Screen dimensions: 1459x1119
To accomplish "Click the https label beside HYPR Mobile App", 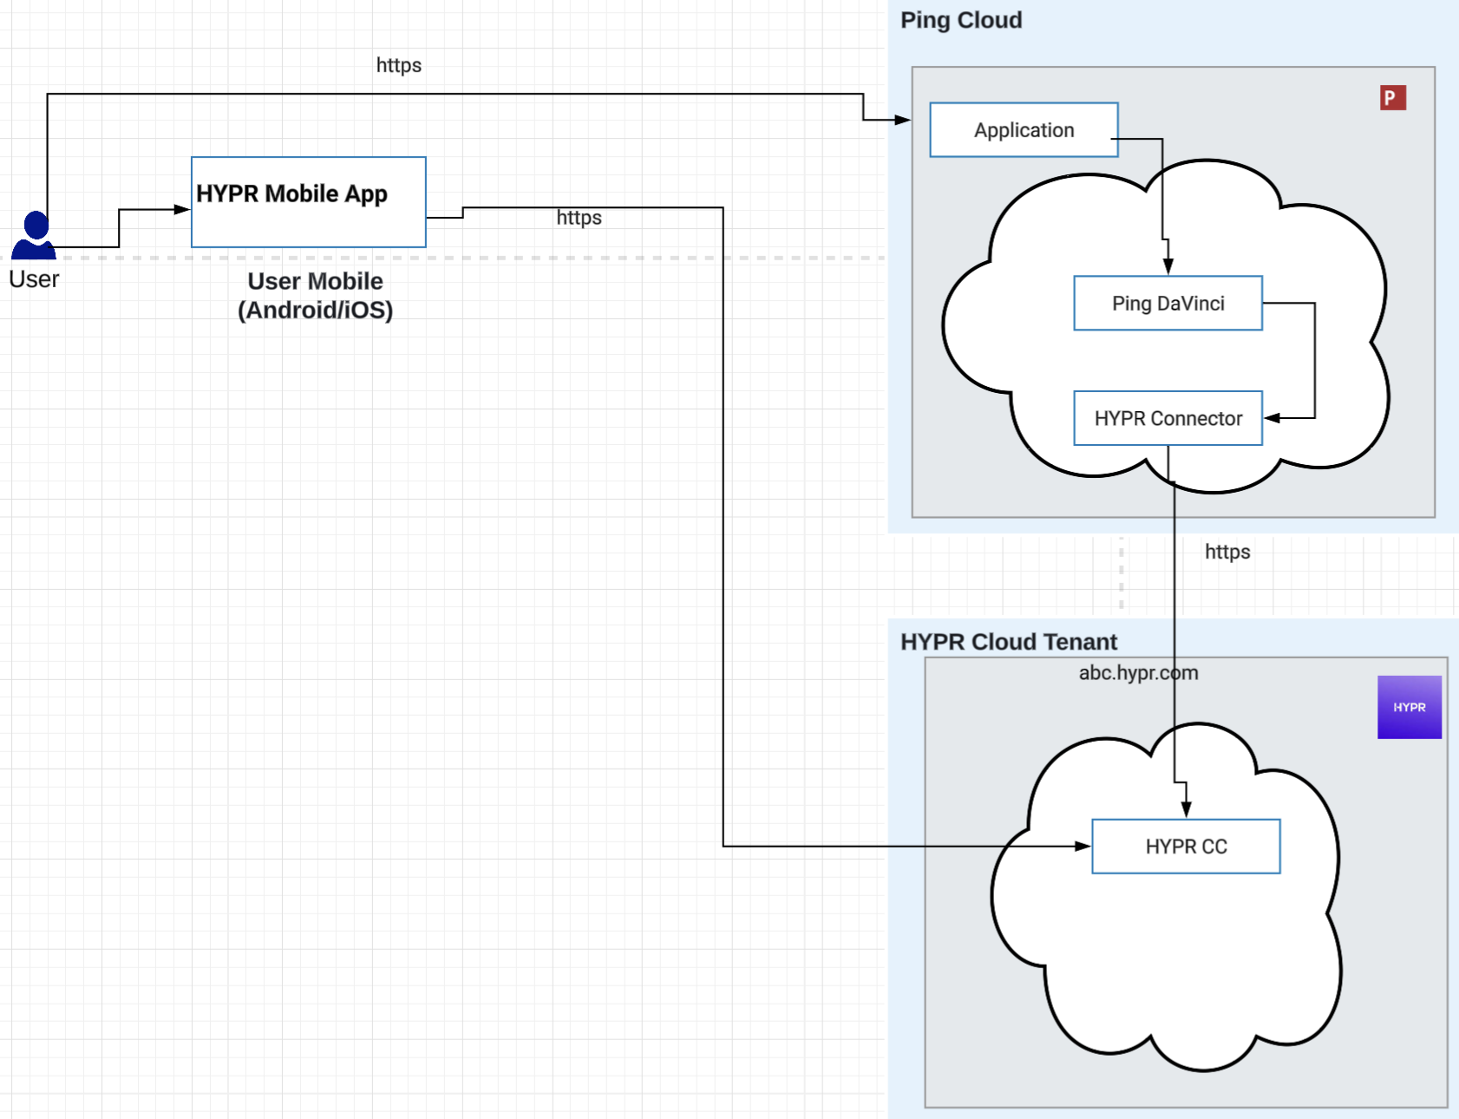I will (579, 218).
